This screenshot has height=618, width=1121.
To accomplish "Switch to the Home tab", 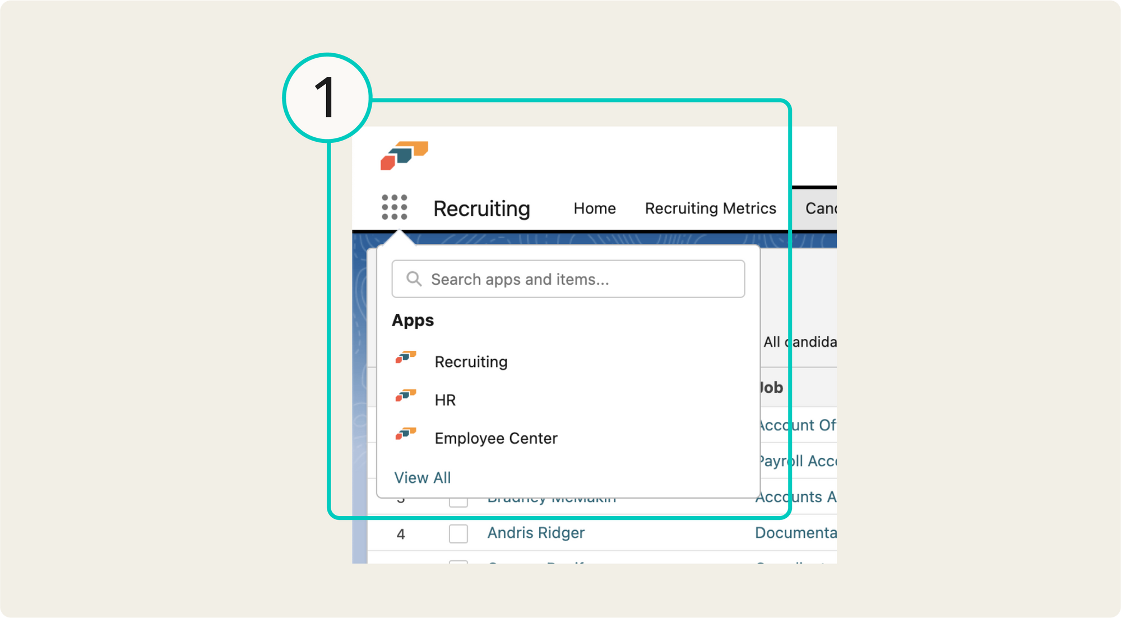I will coord(594,208).
